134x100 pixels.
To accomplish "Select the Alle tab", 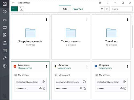I will coord(65,9).
